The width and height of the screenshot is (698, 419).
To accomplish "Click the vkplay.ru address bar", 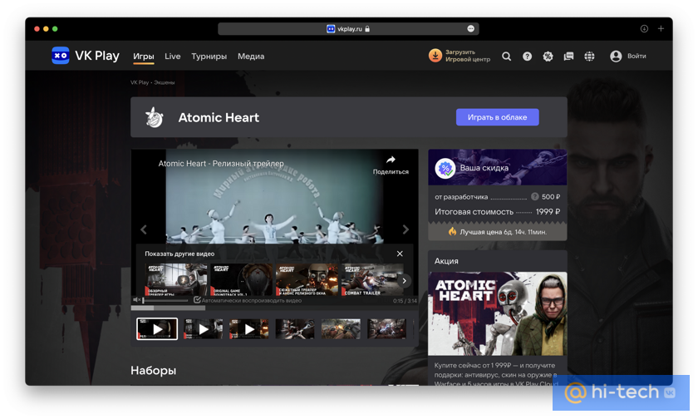I will [x=348, y=28].
